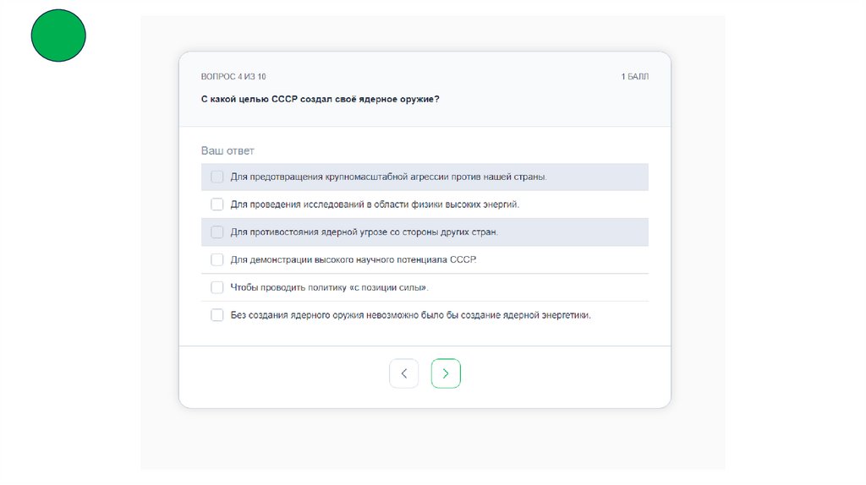Viewport: 866px width, 485px height.
Task: Click answer text «Без создания ядерного оружия»
Action: coord(410,315)
